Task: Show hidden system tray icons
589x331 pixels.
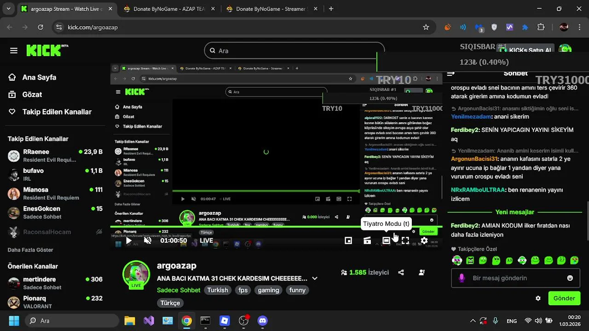Action: click(473, 321)
